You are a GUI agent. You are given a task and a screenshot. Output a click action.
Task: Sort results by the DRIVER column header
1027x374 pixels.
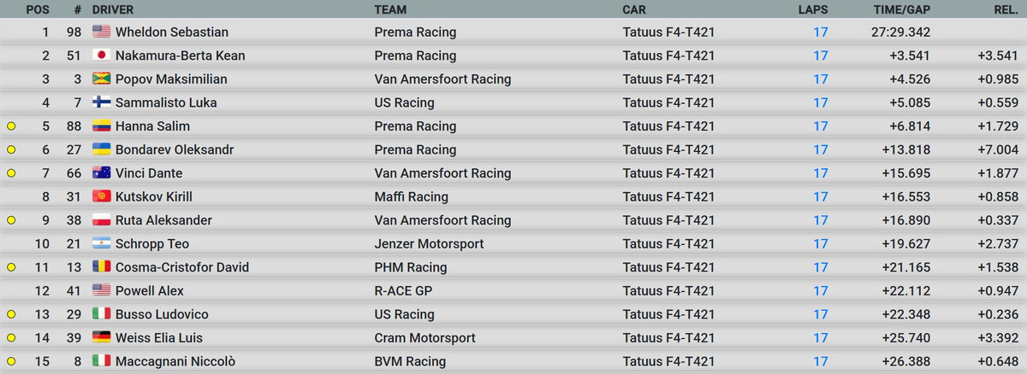tap(116, 9)
